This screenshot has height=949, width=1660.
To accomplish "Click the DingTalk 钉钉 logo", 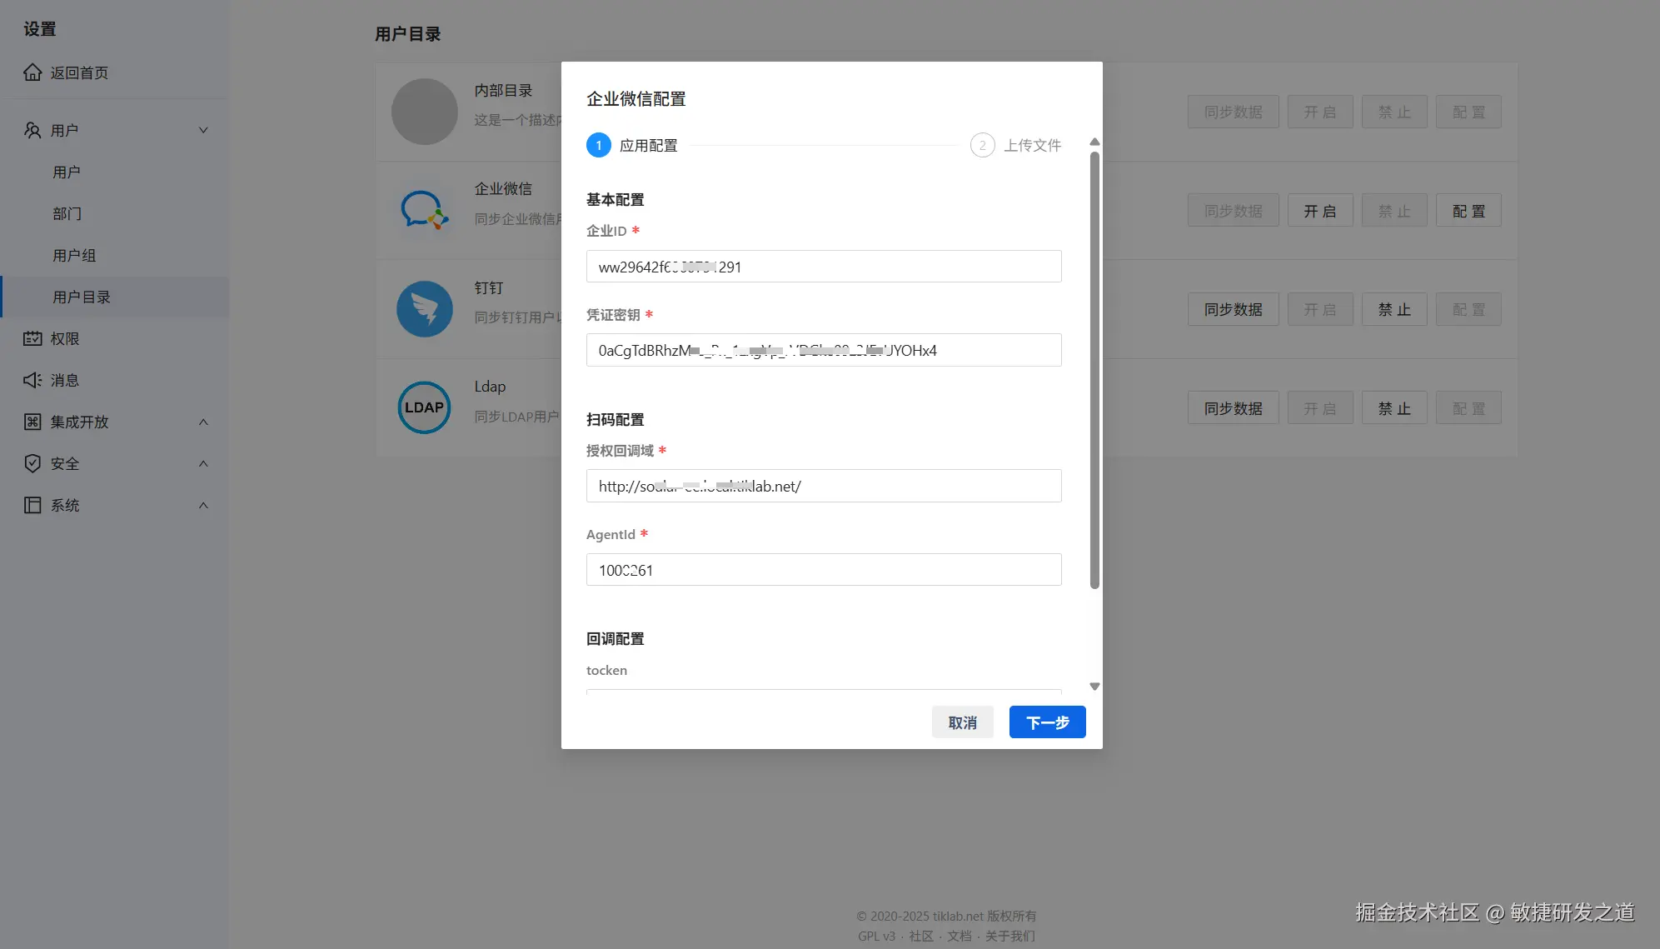I will 424,309.
